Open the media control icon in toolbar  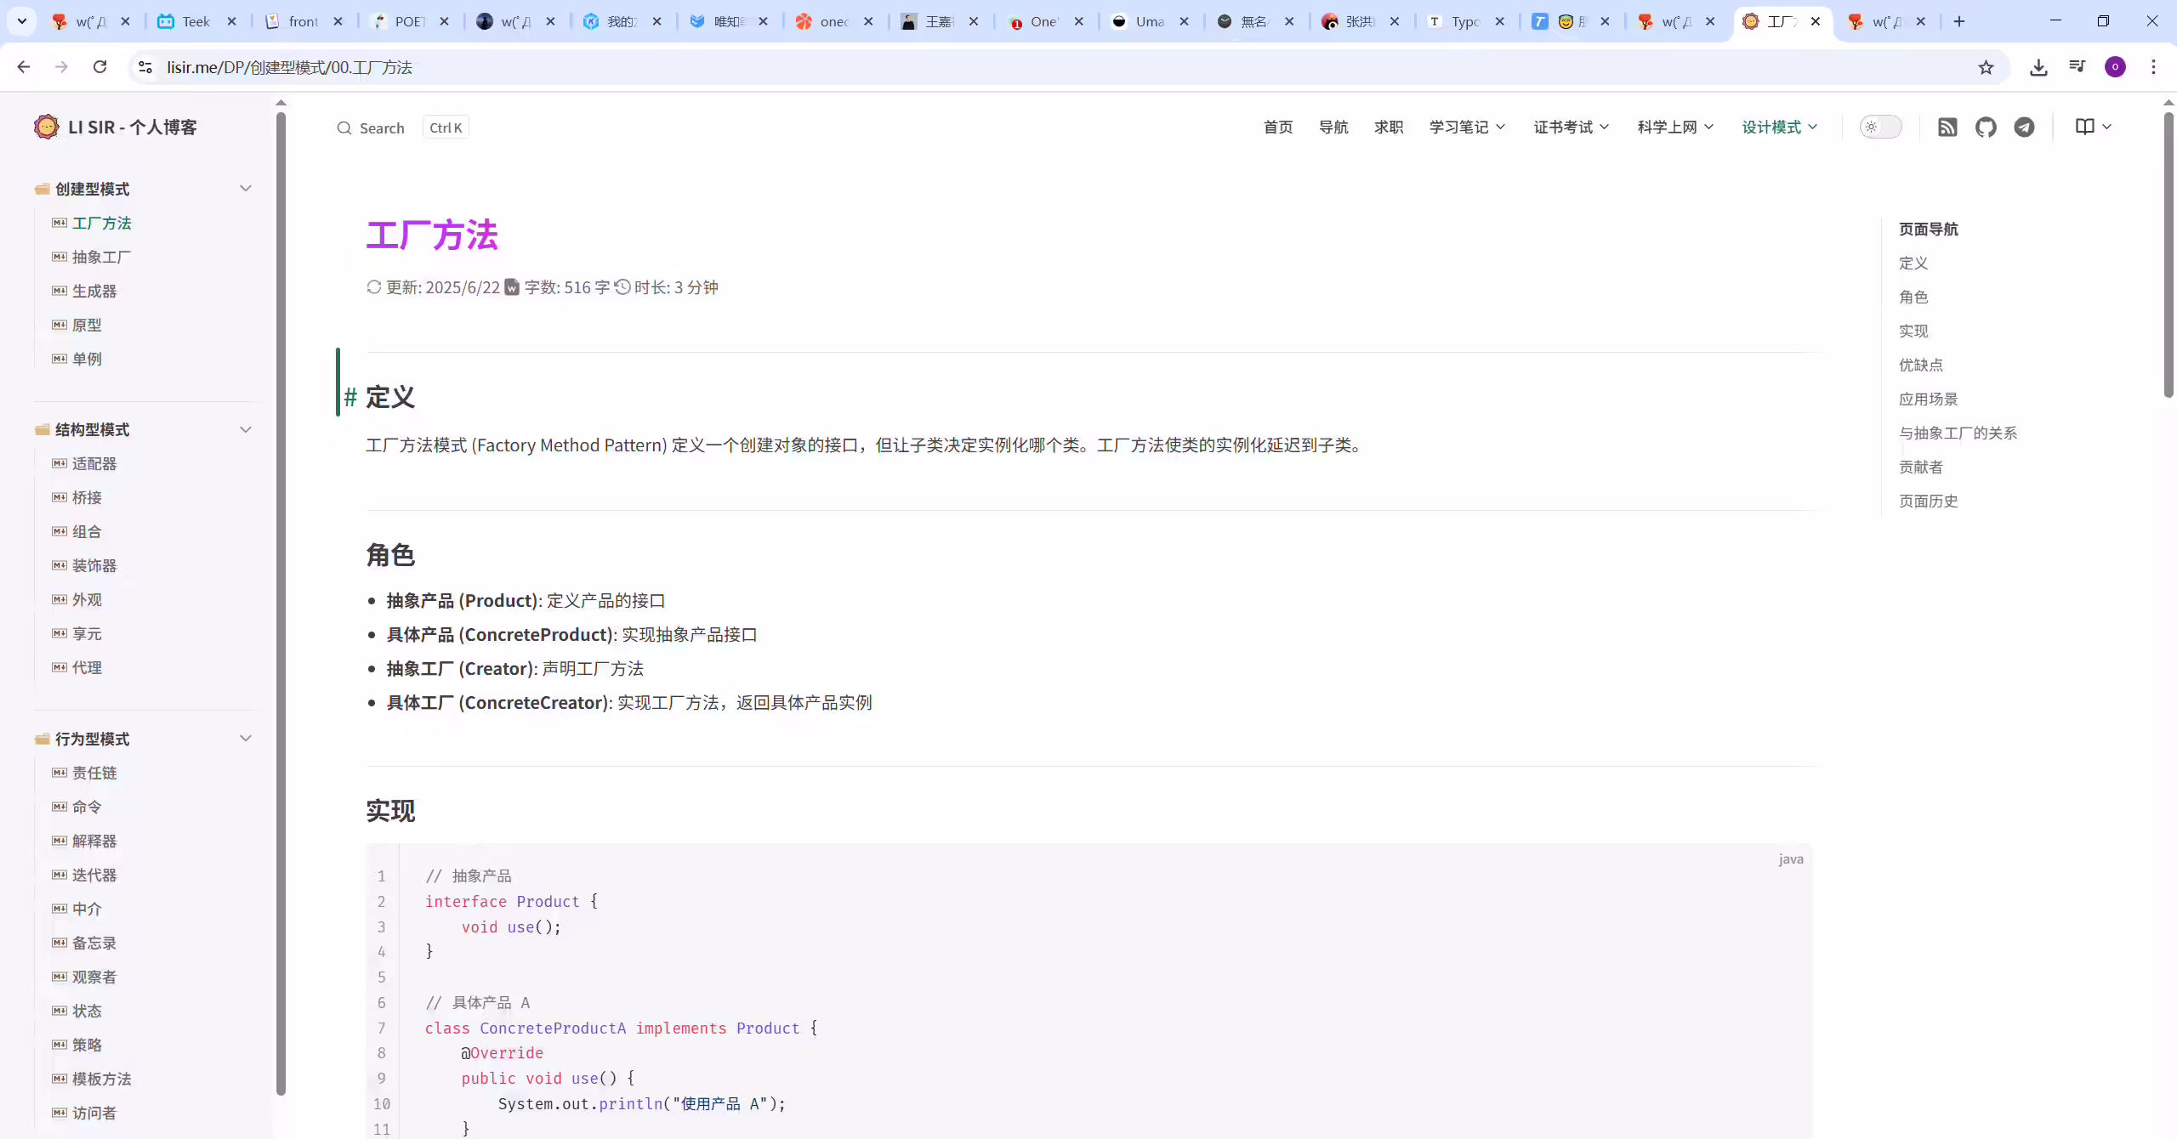(x=2078, y=66)
